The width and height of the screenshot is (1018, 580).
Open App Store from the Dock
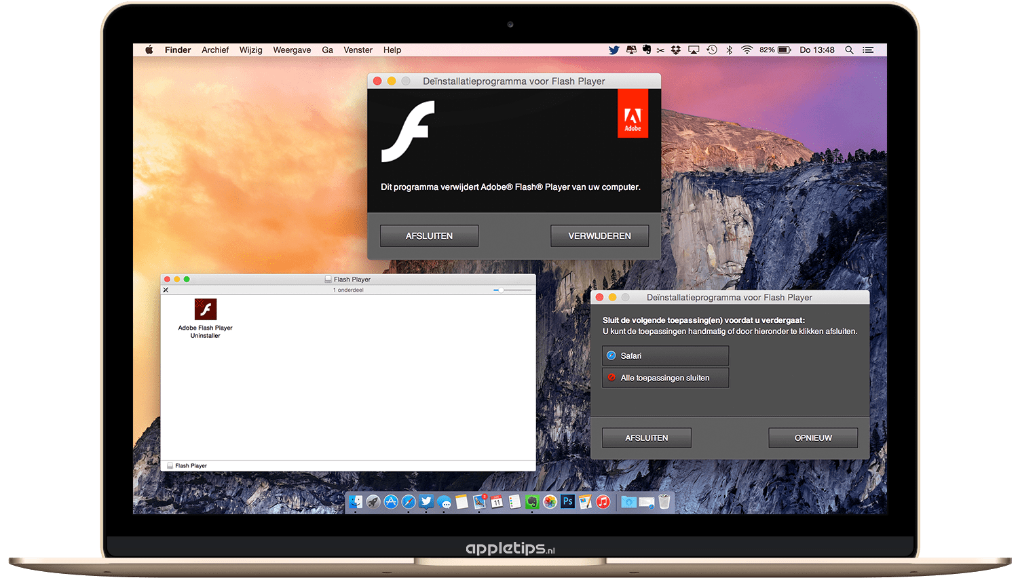pyautogui.click(x=391, y=502)
